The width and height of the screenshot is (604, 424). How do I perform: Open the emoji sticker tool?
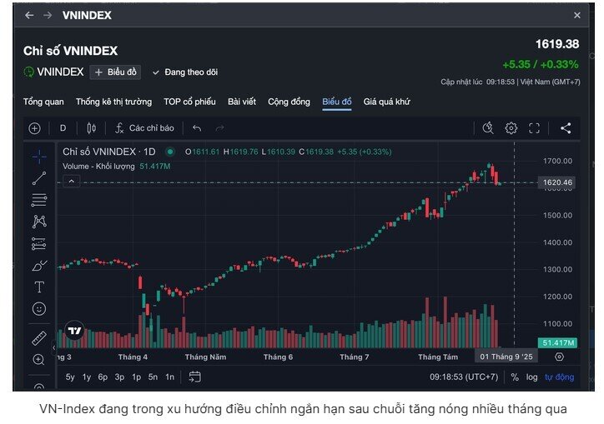coord(39,308)
